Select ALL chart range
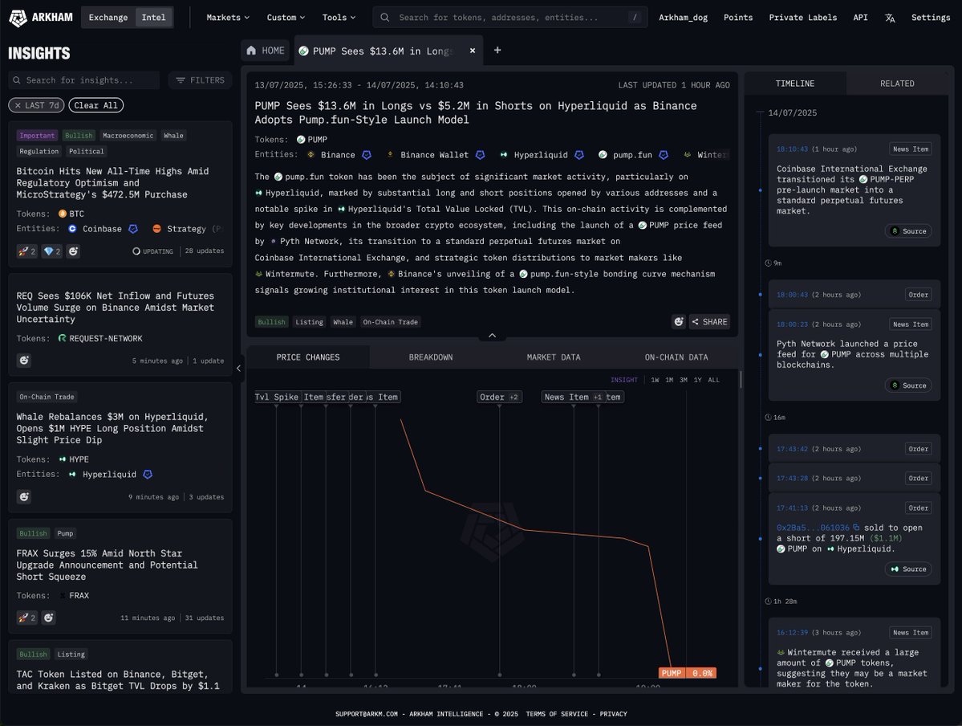 coord(713,380)
